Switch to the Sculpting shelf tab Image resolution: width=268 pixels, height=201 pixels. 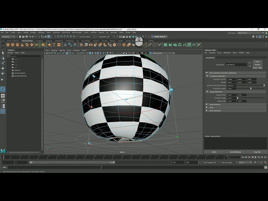[x=39, y=41]
